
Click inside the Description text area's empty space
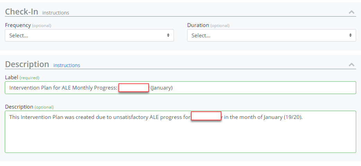point(180,138)
